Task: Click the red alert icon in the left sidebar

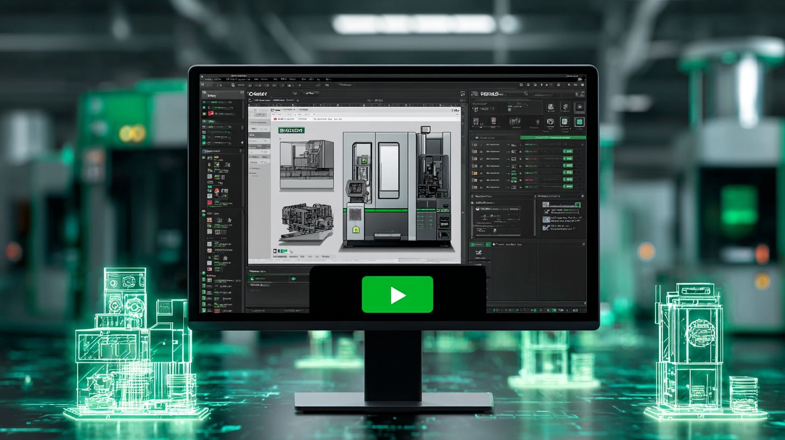Action: [211, 113]
